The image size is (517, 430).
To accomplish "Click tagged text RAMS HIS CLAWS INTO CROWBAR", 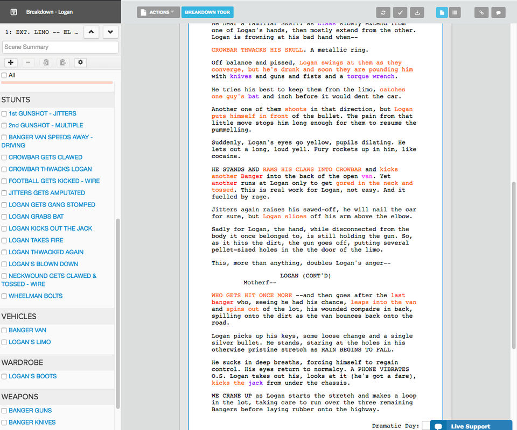I will point(312,169).
